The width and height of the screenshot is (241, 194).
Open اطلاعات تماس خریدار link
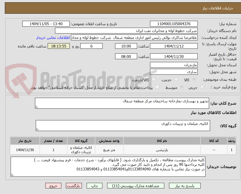coord(53,38)
